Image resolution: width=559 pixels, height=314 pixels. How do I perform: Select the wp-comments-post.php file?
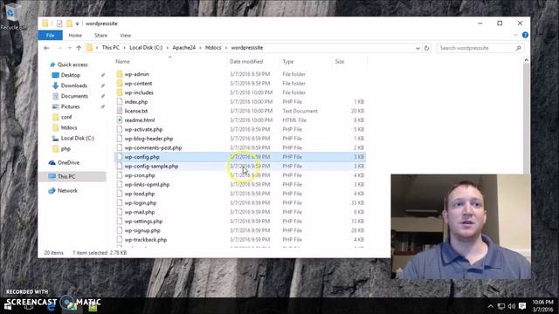tap(153, 147)
